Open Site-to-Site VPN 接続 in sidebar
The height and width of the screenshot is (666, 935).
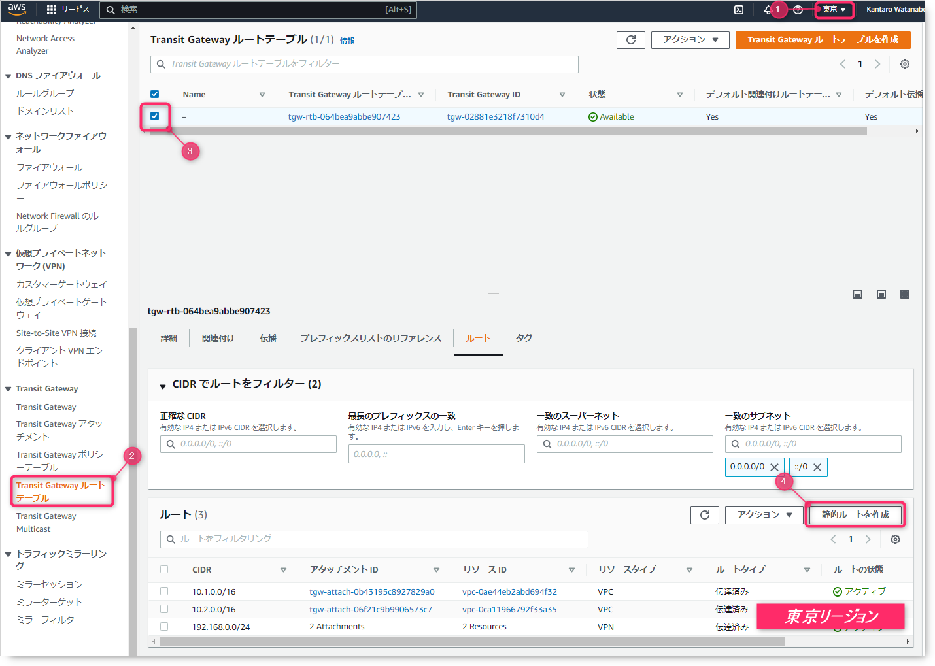click(56, 333)
